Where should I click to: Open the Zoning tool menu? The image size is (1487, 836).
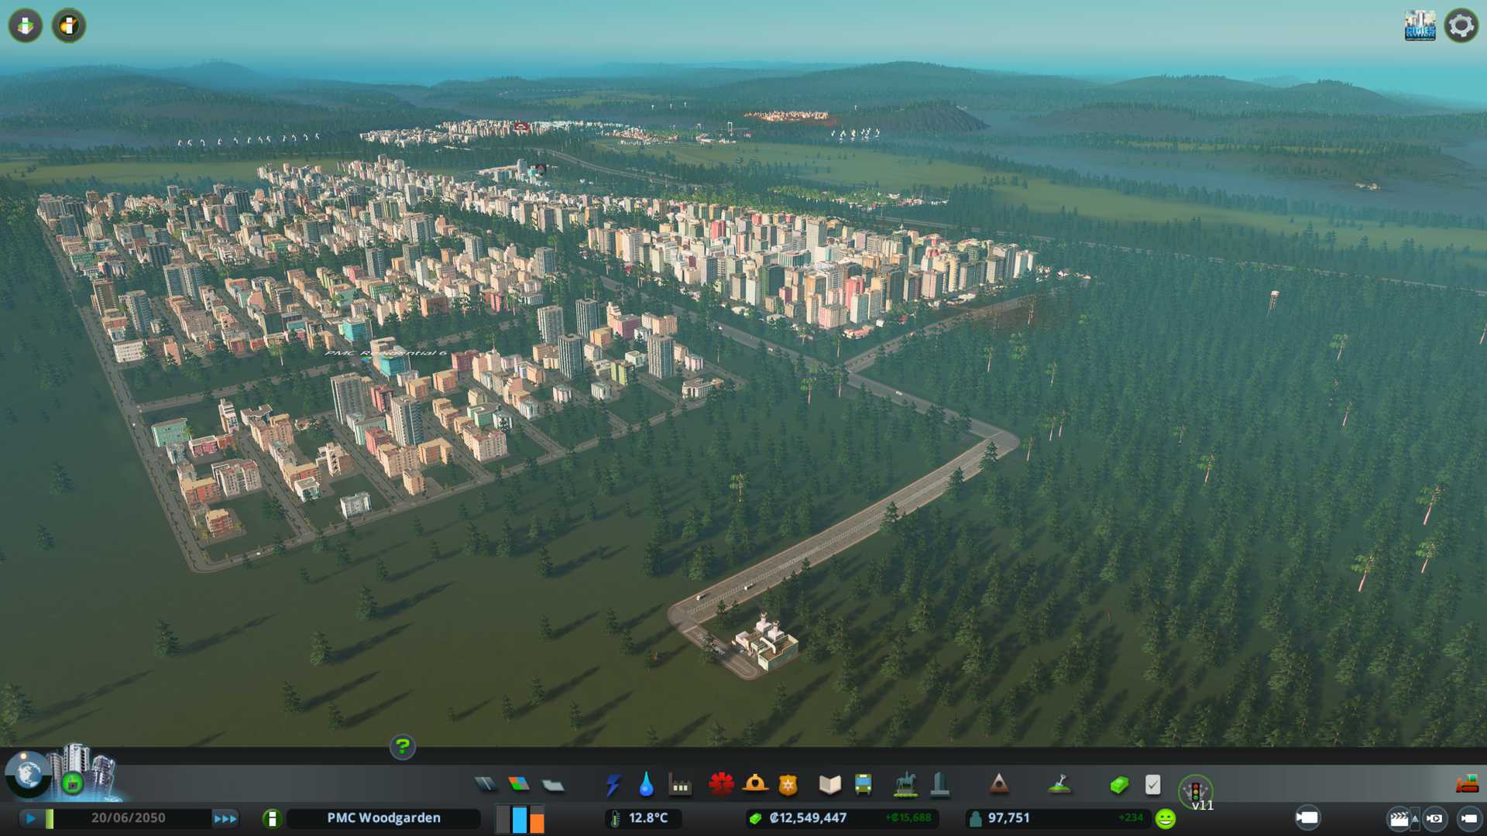coord(519,785)
